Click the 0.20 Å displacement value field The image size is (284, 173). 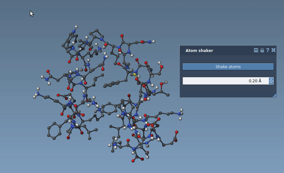pyautogui.click(x=225, y=81)
